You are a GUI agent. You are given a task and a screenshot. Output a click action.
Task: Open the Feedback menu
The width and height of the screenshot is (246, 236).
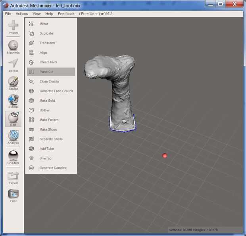[x=66, y=14]
